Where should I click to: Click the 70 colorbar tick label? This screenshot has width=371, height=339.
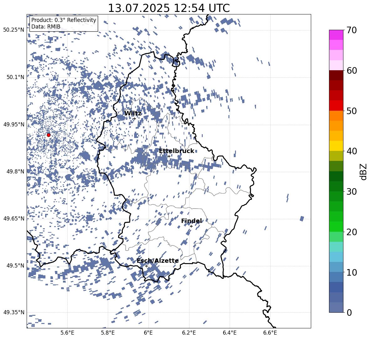click(352, 30)
